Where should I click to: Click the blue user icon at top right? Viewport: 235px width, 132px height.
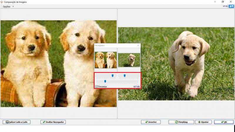click(231, 6)
